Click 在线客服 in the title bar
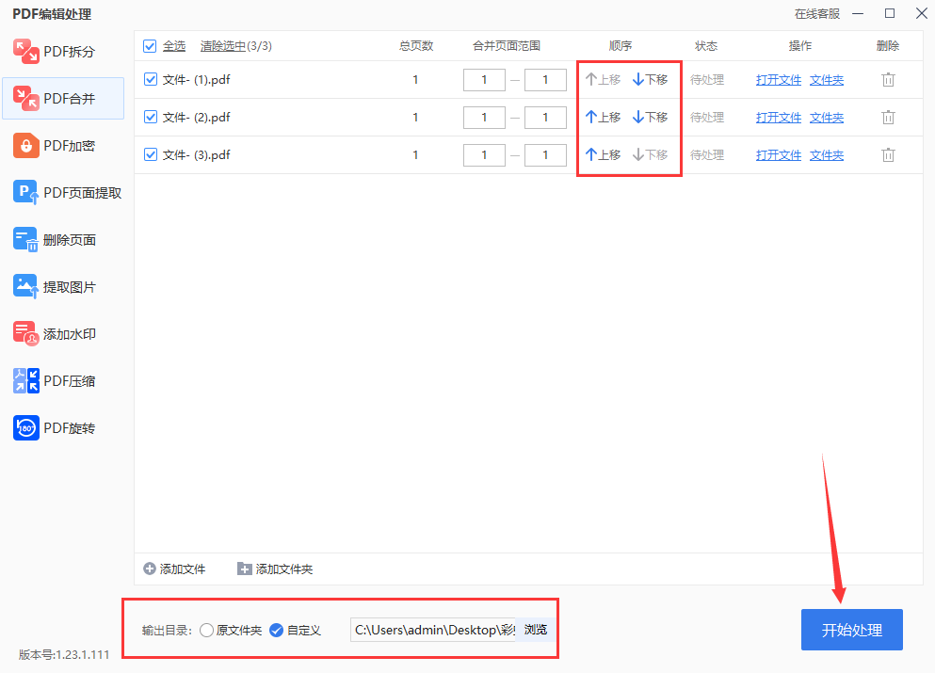The width and height of the screenshot is (935, 673). tap(817, 14)
